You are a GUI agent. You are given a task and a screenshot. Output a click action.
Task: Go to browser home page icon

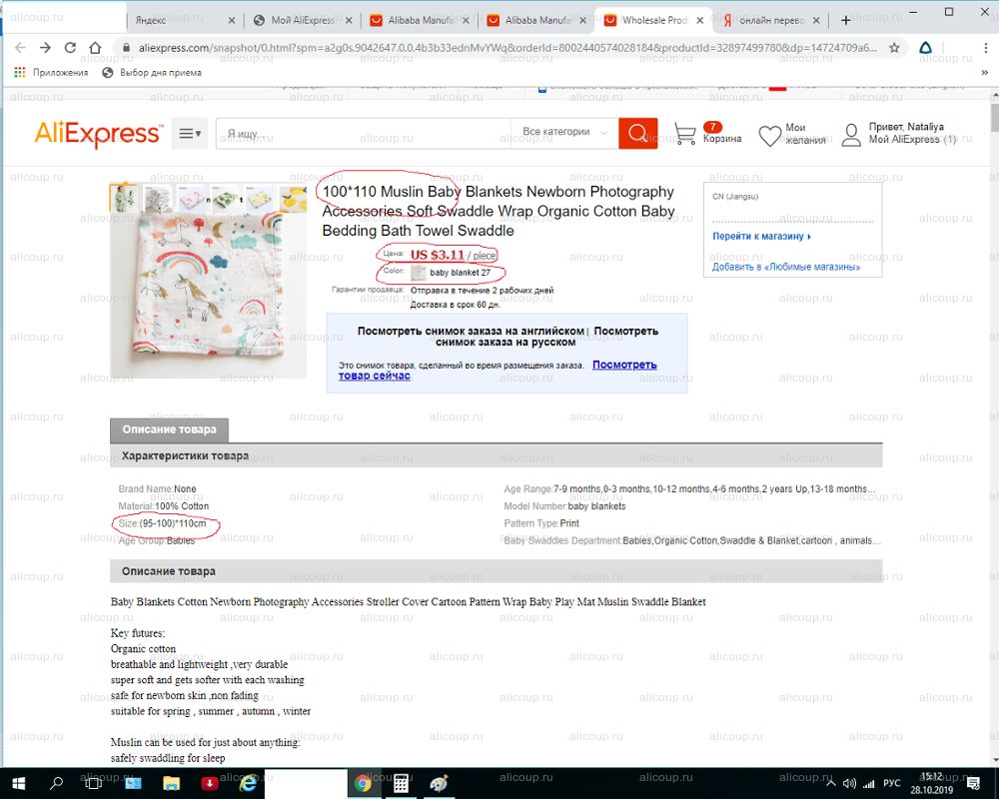point(95,48)
